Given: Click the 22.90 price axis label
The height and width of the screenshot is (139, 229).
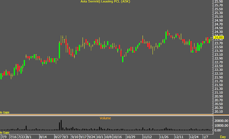Looking at the screenshot, I should [x=219, y=58].
